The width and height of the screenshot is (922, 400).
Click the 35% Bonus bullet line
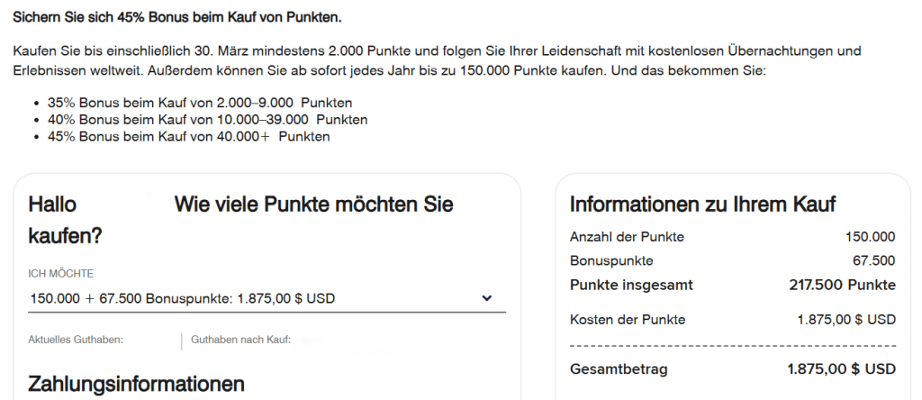[199, 103]
